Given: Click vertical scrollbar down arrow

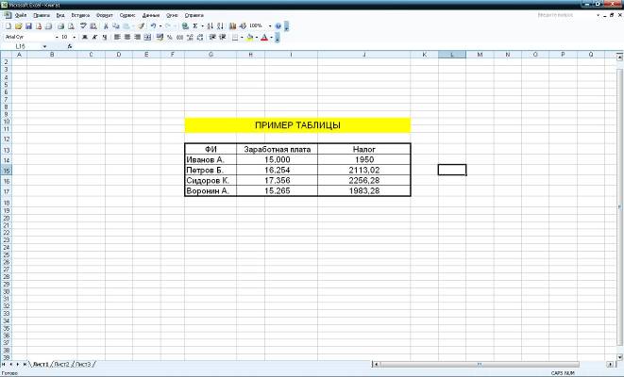Looking at the screenshot, I should 619,357.
